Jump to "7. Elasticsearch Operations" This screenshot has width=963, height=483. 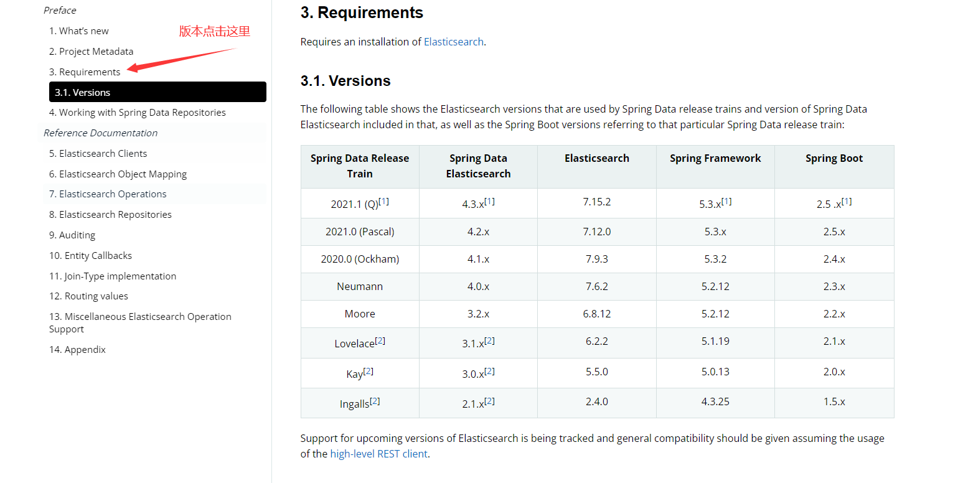[x=108, y=194]
